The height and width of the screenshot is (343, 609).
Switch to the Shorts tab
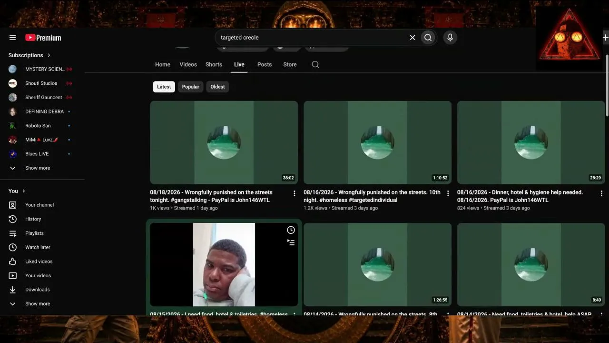(214, 65)
